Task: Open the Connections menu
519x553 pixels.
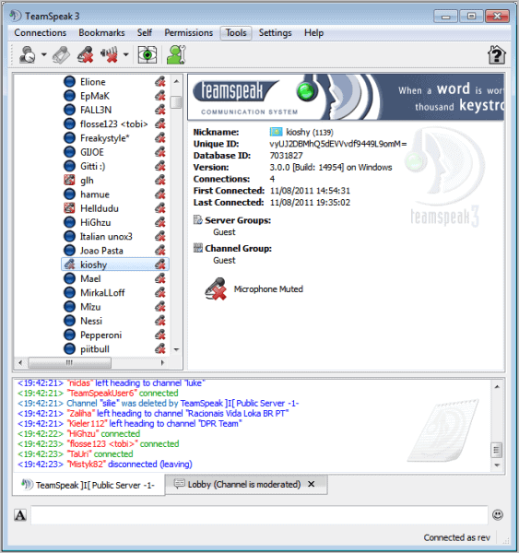Action: click(x=41, y=33)
